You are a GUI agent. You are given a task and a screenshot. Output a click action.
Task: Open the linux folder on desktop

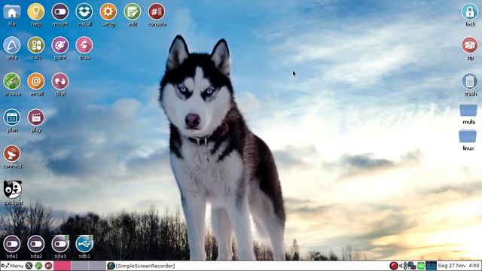click(468, 136)
